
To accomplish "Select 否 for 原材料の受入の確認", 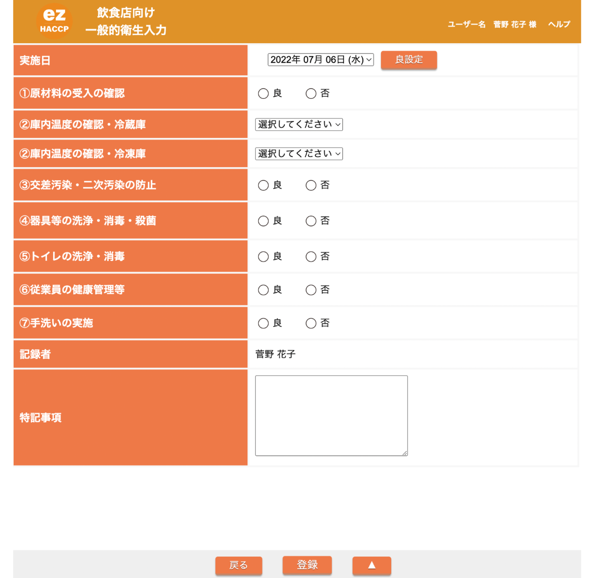I will pos(311,93).
